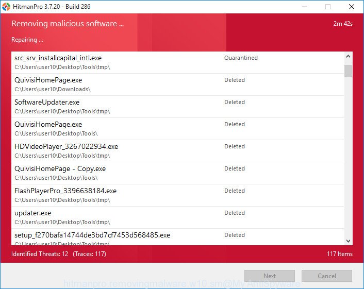Select src_srv_installcapital_intl.exe entry
The image size is (364, 289).
tap(177, 62)
